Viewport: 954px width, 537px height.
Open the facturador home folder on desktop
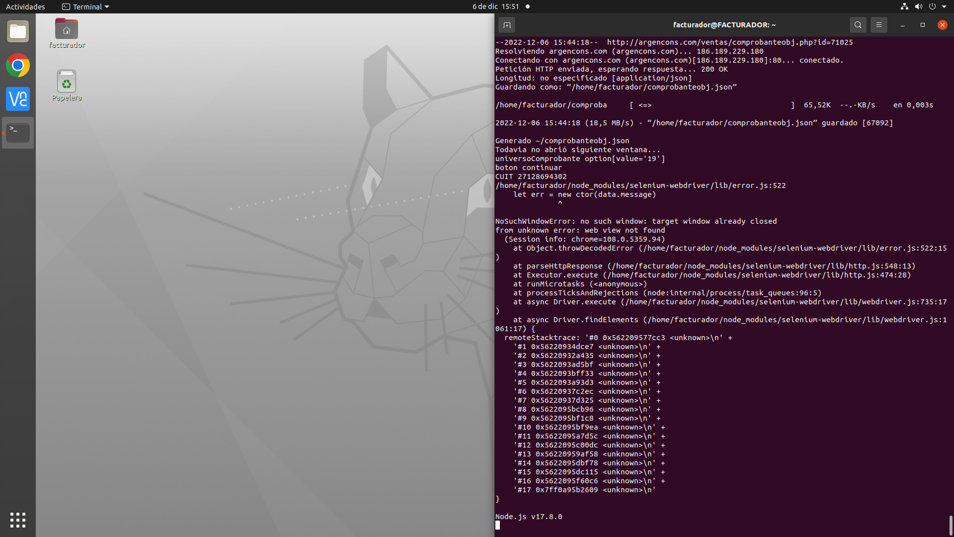click(x=67, y=33)
